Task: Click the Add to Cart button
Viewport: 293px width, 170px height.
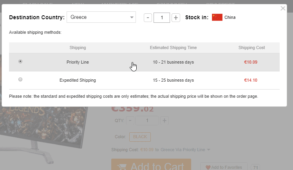Action: 151,165
